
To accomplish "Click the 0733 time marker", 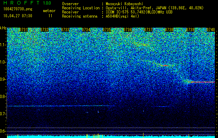I will (x=65, y=30).
